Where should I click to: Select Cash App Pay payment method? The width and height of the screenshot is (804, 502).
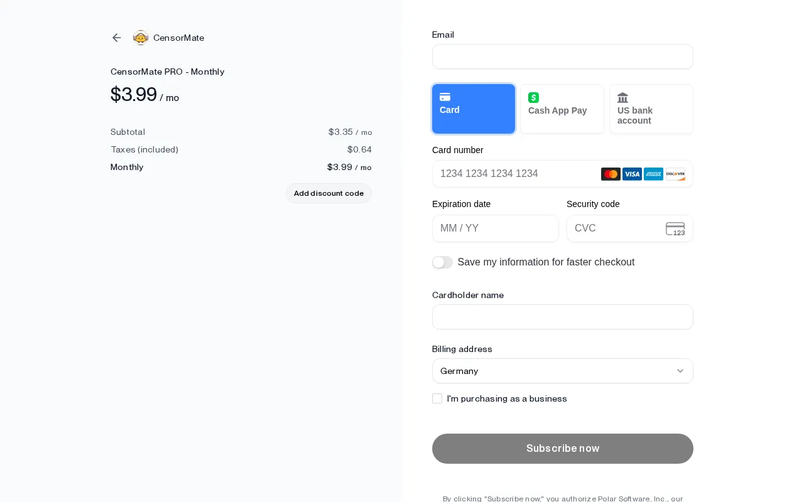click(562, 109)
